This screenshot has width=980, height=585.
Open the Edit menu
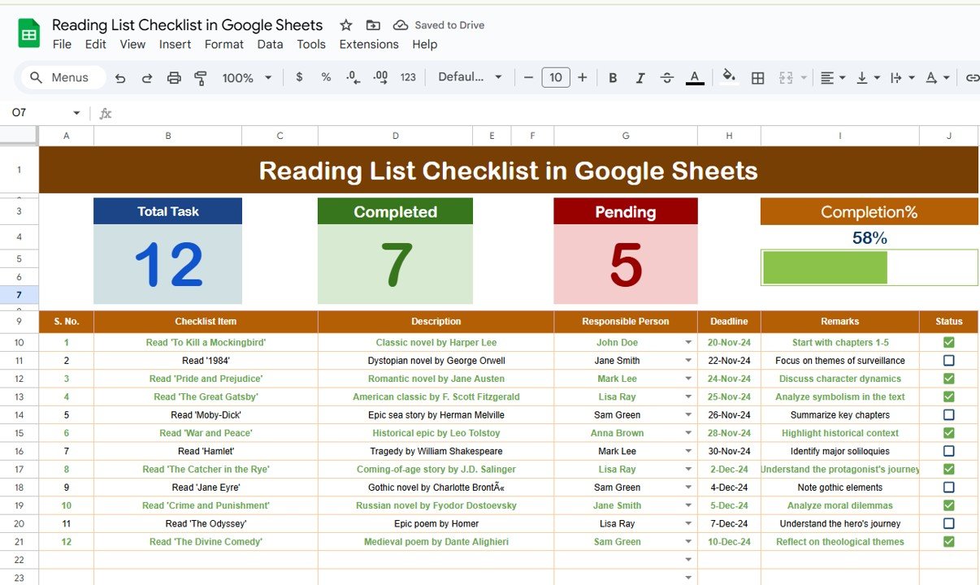pos(96,45)
